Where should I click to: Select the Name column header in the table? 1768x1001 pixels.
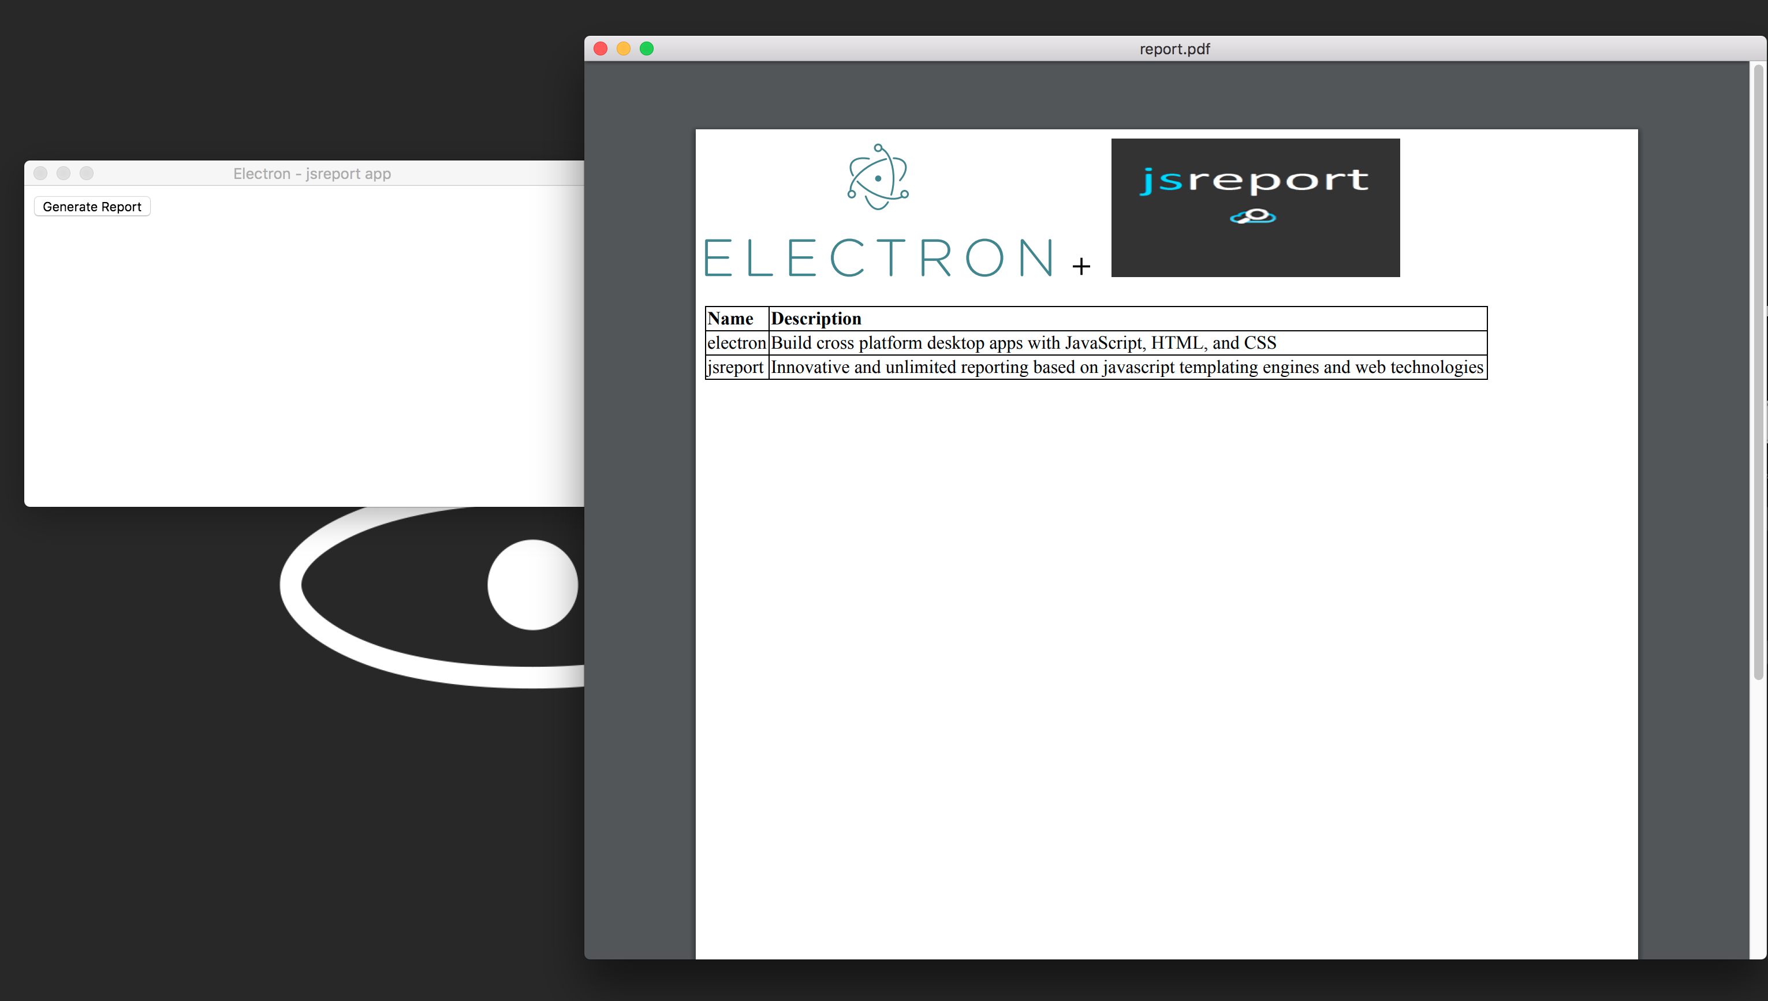click(730, 318)
